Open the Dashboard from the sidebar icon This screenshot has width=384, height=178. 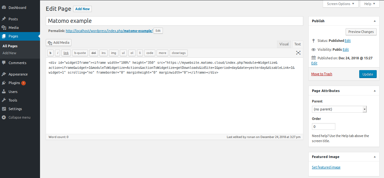click(x=4, y=8)
